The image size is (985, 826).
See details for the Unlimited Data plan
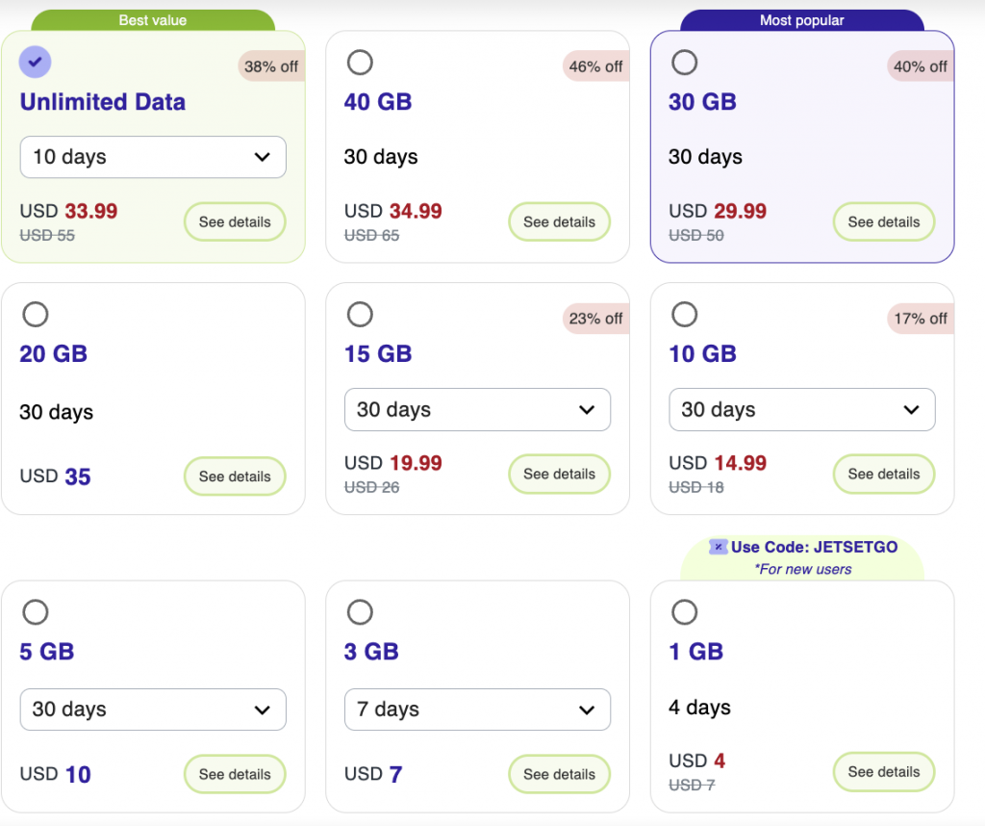click(235, 221)
